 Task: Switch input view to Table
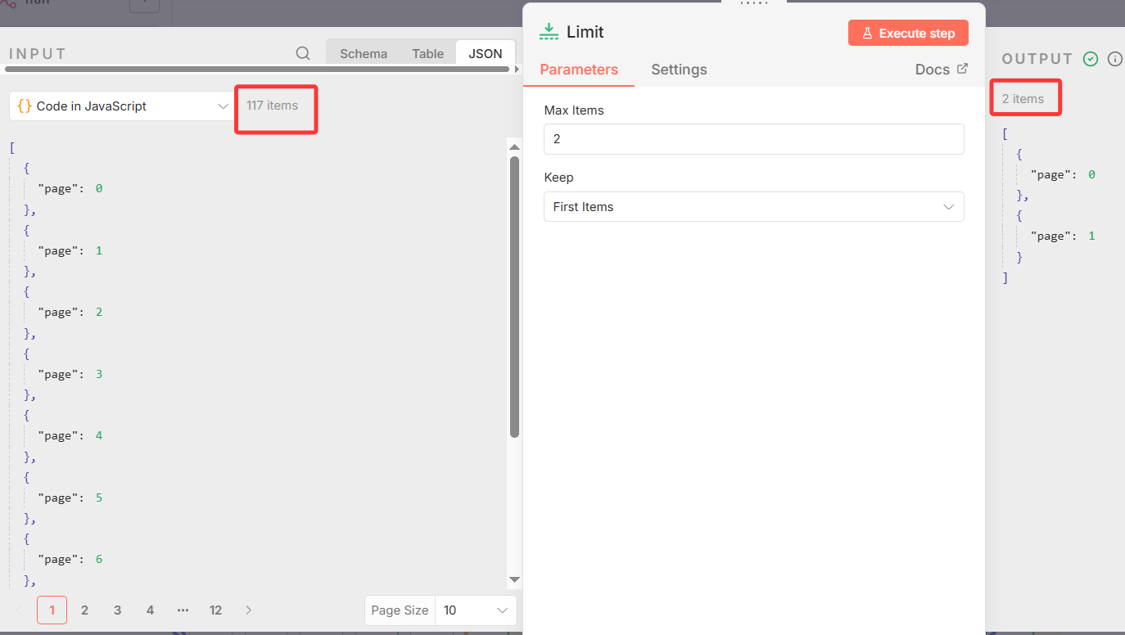click(x=427, y=54)
